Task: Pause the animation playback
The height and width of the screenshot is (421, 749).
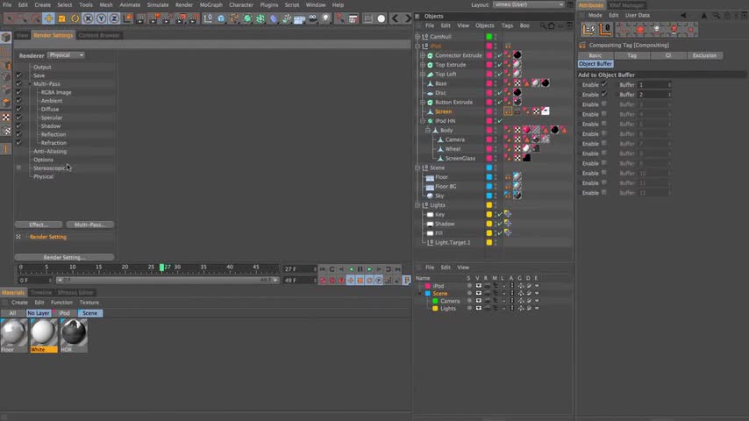Action: (x=360, y=269)
